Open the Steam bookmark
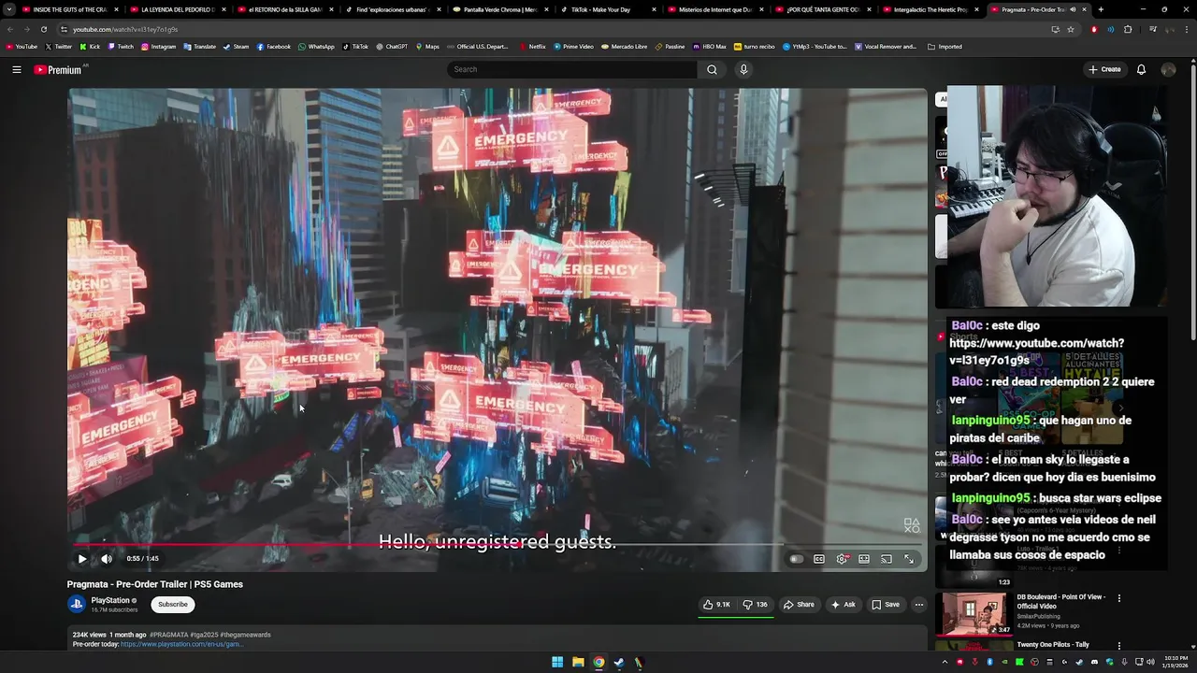The height and width of the screenshot is (673, 1197). [237, 46]
